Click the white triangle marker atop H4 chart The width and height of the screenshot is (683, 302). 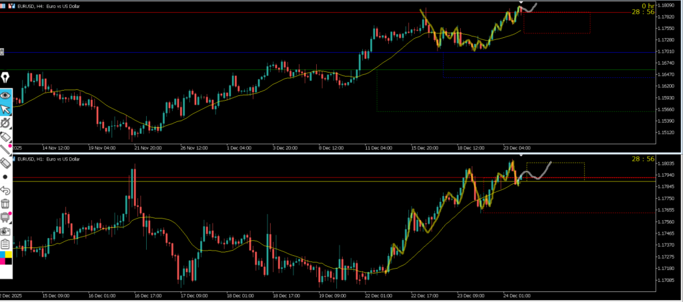[521, 3]
